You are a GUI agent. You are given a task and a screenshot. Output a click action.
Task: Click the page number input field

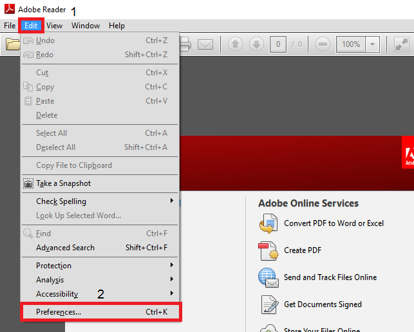point(278,44)
